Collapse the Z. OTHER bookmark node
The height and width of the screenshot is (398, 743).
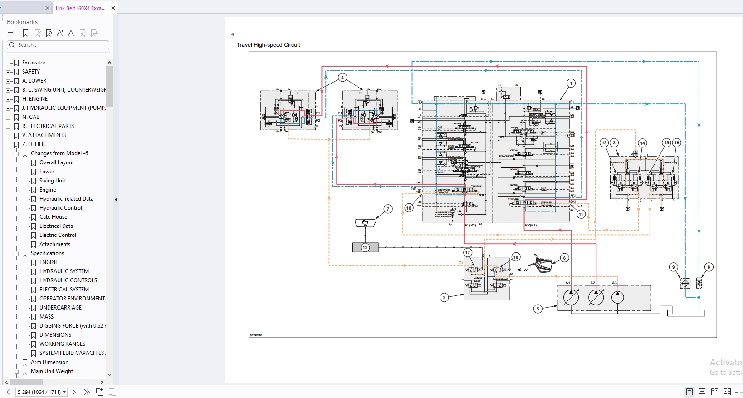8,145
